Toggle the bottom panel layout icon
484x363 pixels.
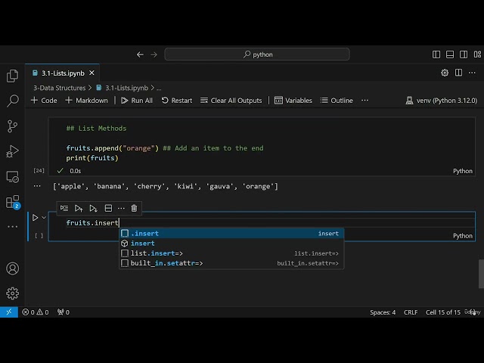click(x=450, y=54)
